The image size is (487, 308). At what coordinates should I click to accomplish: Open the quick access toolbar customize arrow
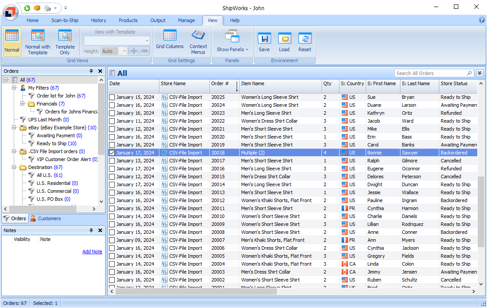pos(65,8)
